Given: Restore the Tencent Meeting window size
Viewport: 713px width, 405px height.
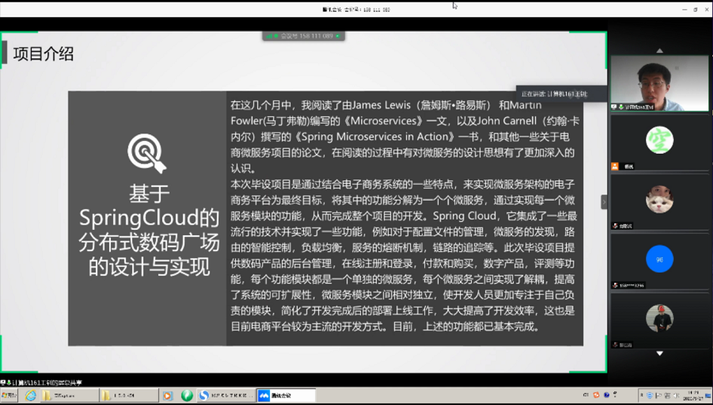Looking at the screenshot, I should 695,10.
